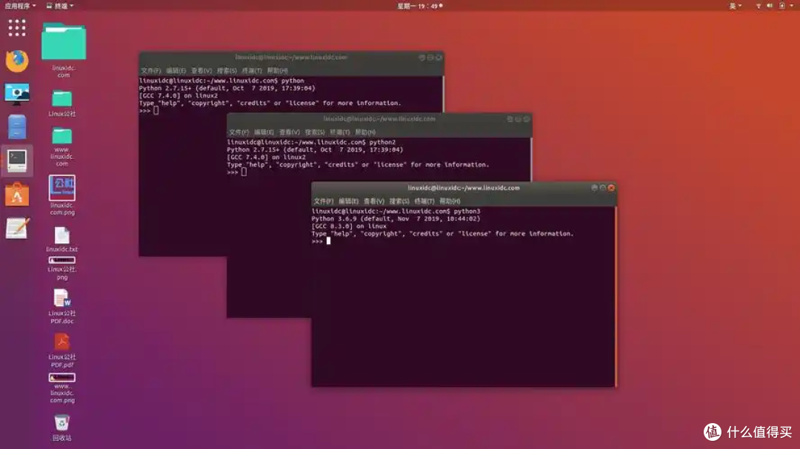Click the "Python 3.6.9" version line

pos(396,219)
